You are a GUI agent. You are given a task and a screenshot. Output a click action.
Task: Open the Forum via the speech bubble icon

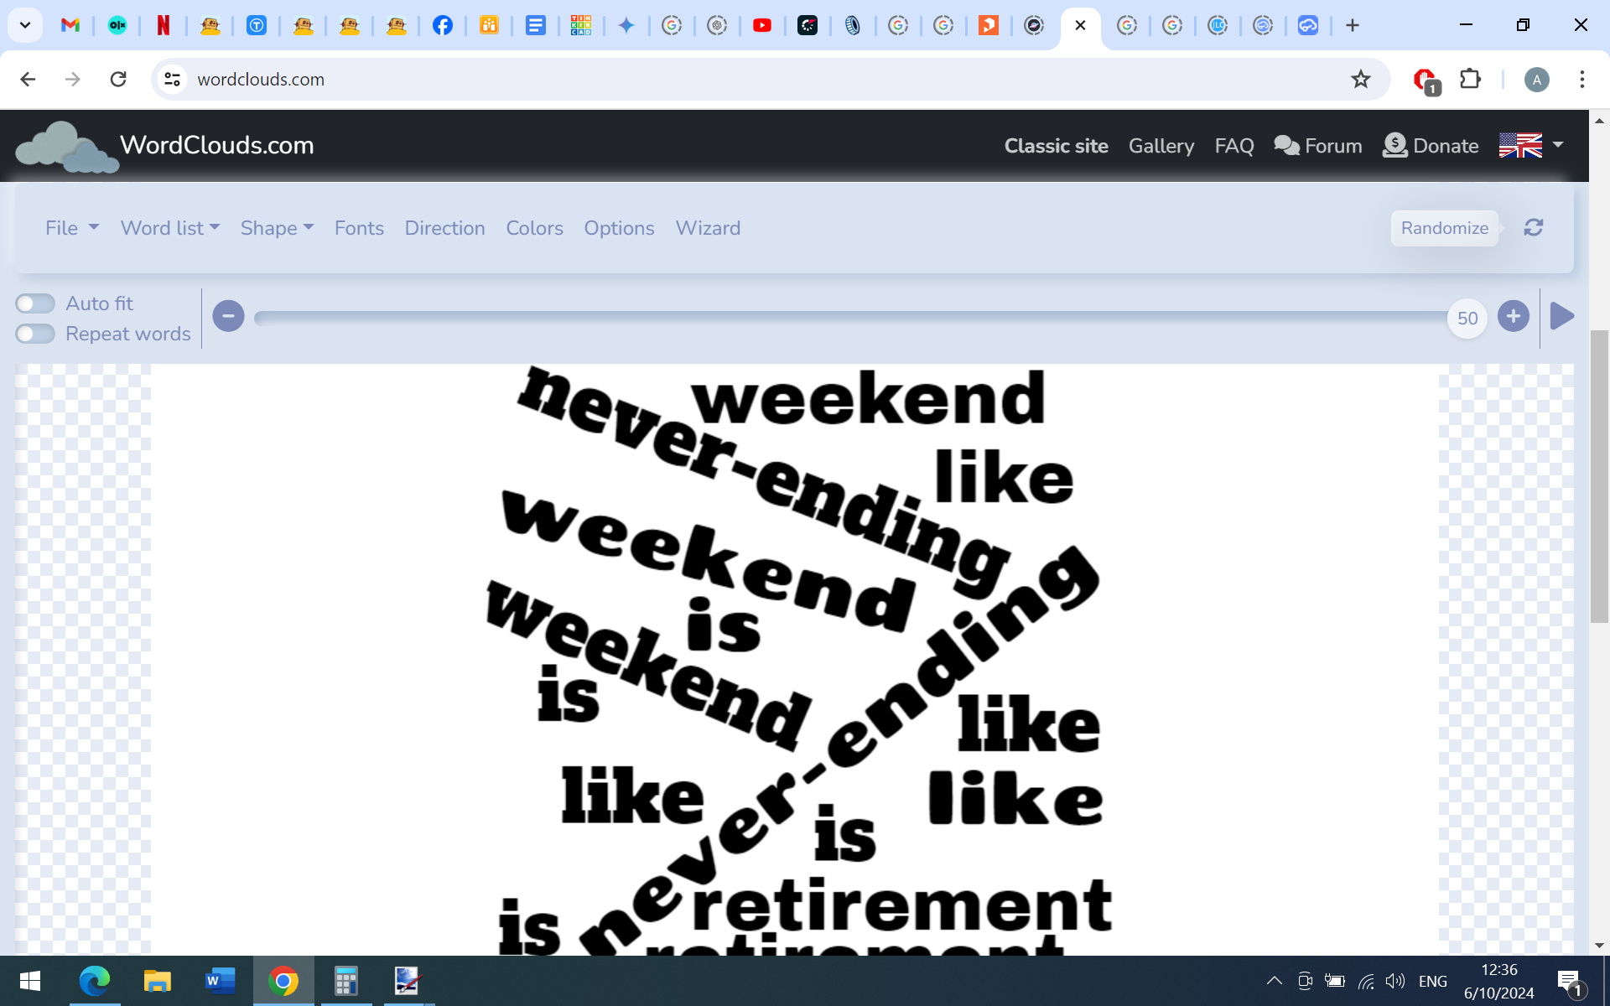(1288, 145)
